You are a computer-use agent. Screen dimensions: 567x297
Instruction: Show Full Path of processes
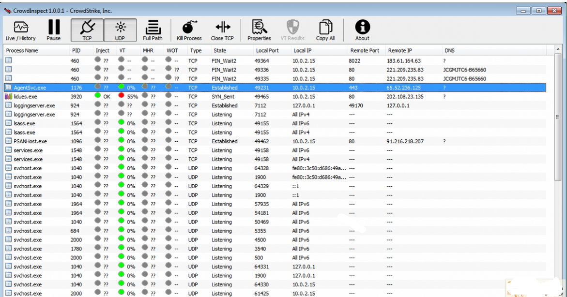click(153, 30)
